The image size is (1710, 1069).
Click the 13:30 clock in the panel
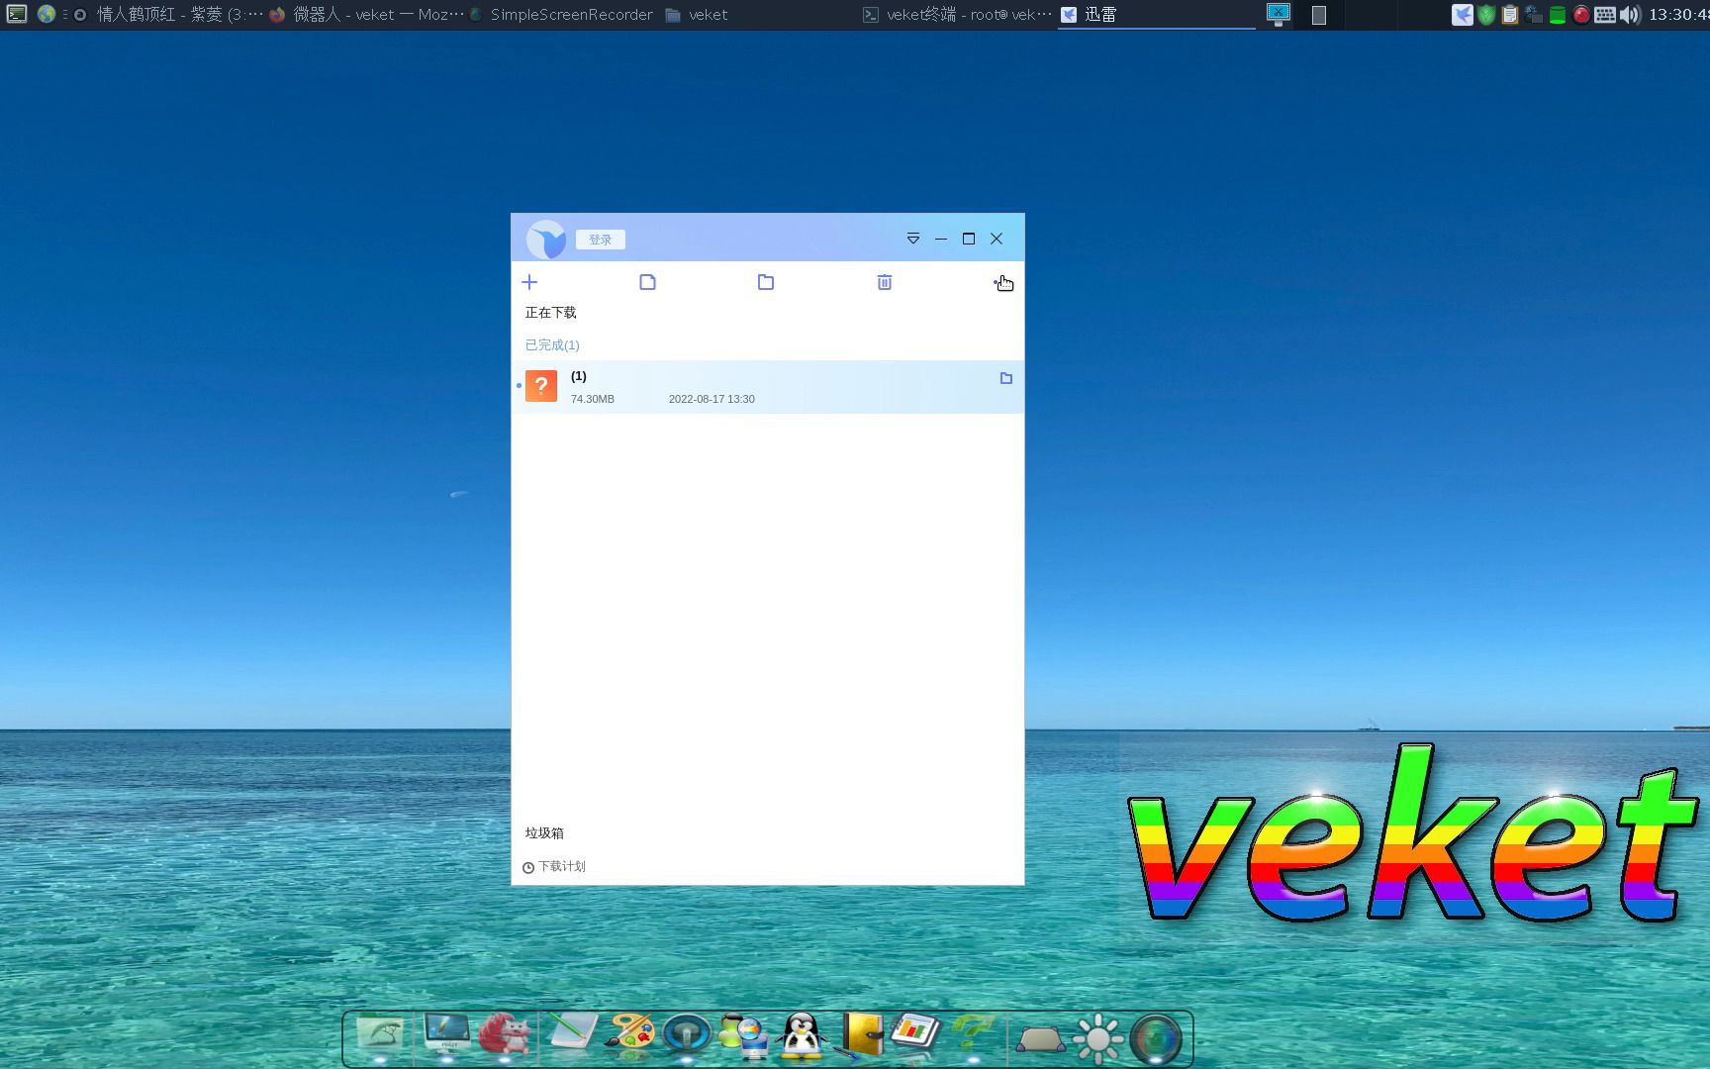coord(1678,15)
